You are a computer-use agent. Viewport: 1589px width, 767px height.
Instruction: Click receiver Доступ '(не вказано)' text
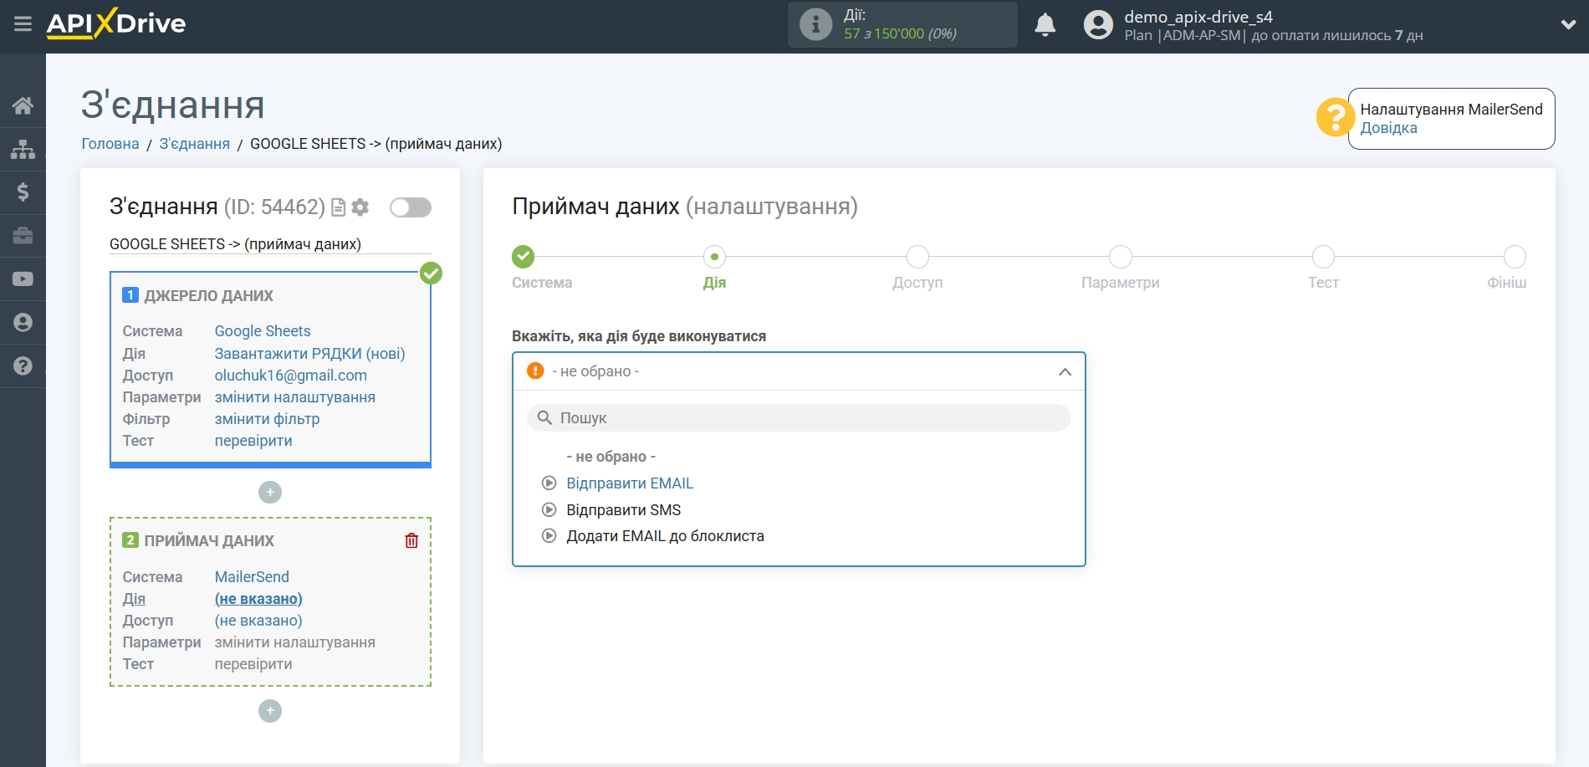click(x=258, y=621)
